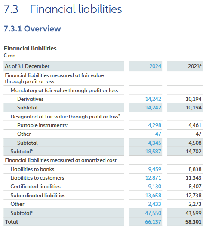203x227 pixels.
Task: Select the subtotal value 43,599
Action: [194, 213]
